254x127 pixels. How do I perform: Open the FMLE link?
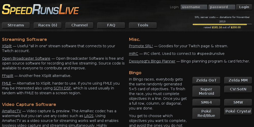click(x=7, y=83)
